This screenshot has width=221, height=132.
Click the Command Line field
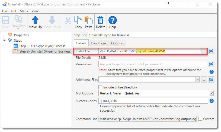tap(148, 119)
